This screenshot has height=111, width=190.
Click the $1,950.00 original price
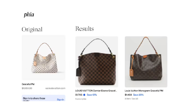27,88
